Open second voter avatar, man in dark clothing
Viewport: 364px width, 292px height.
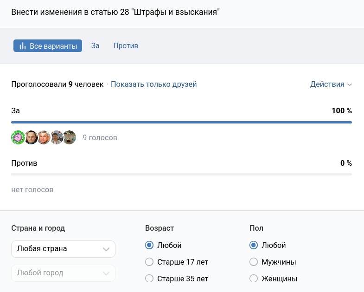tap(31, 137)
